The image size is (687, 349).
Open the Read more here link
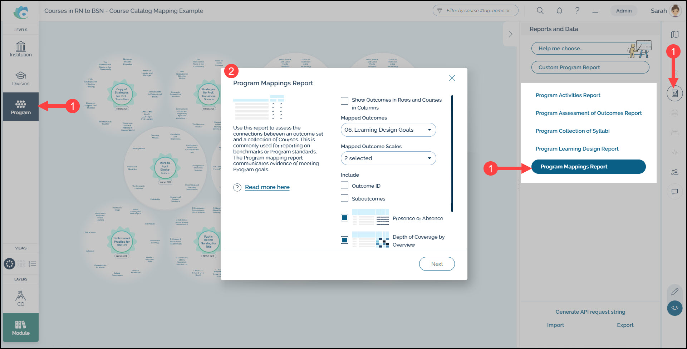(267, 187)
